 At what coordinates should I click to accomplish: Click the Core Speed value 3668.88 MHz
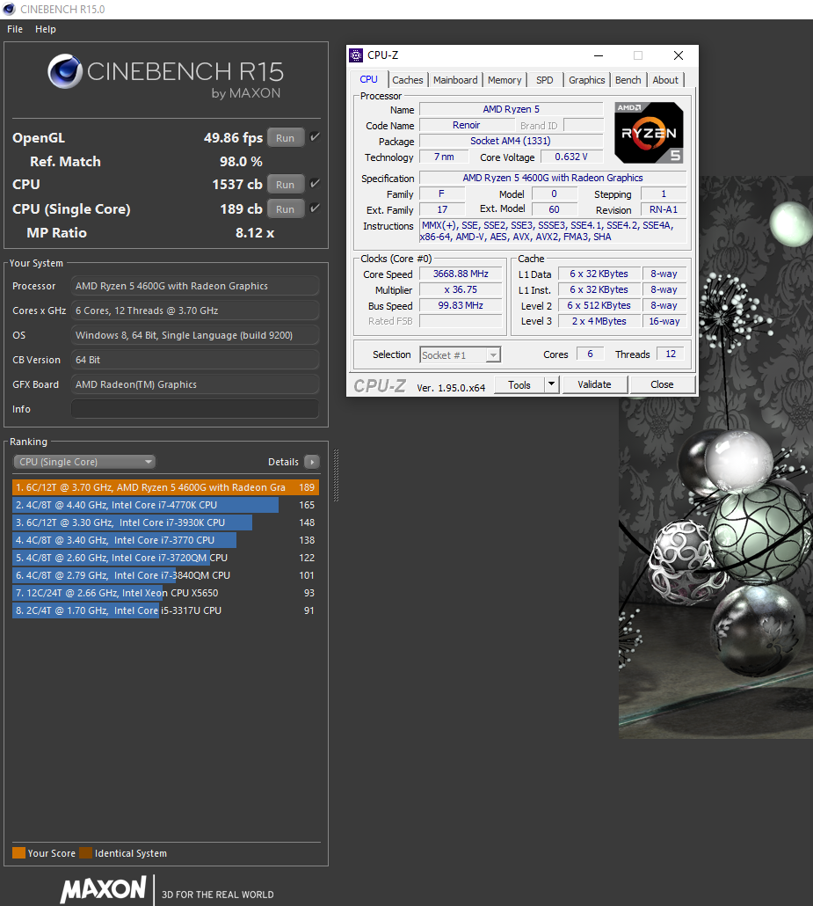tap(461, 274)
